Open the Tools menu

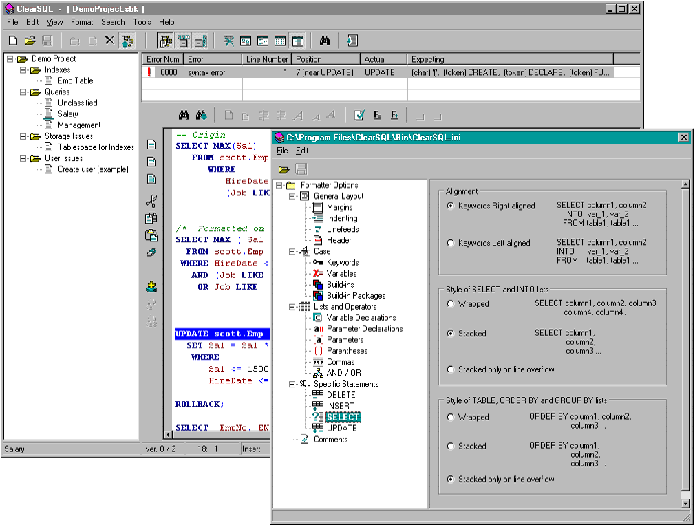point(142,22)
